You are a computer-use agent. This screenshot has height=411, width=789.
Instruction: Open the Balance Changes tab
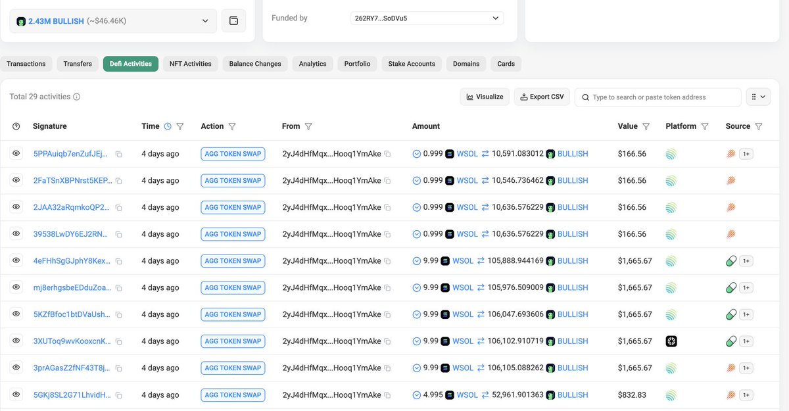(255, 64)
